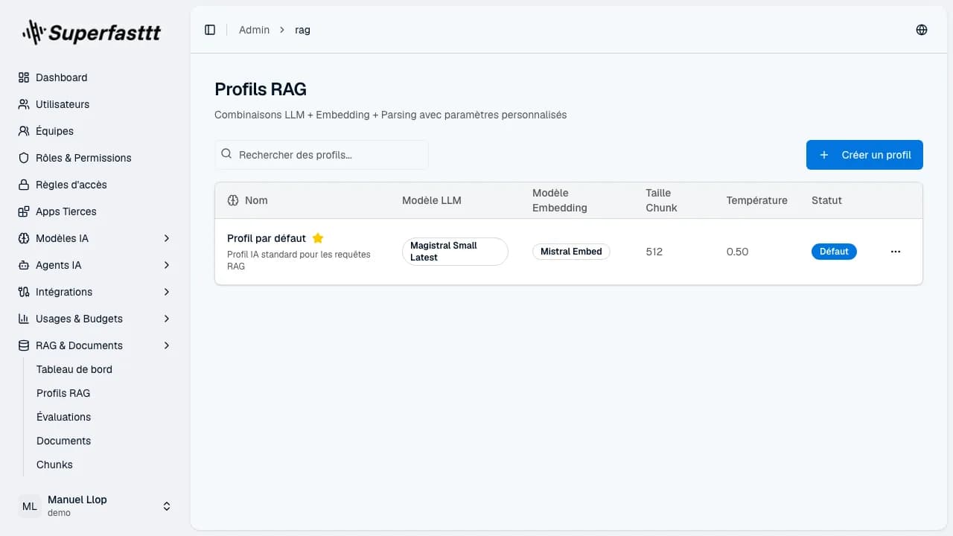Click the Créer un profil button
This screenshot has width=953, height=536.
pyautogui.click(x=864, y=155)
